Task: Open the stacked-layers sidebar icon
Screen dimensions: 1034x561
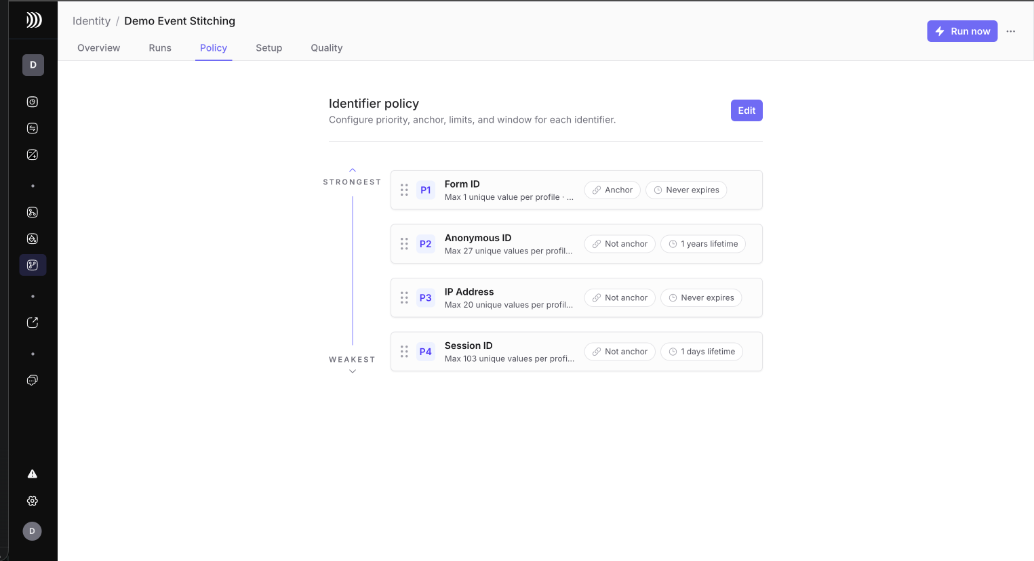Action: pos(33,238)
